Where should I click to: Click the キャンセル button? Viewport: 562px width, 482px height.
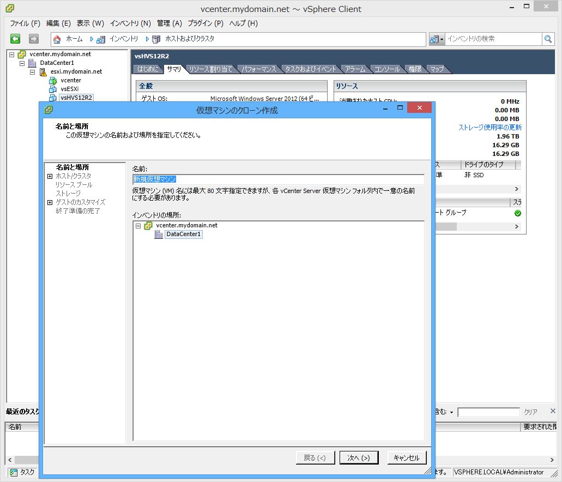[x=407, y=457]
